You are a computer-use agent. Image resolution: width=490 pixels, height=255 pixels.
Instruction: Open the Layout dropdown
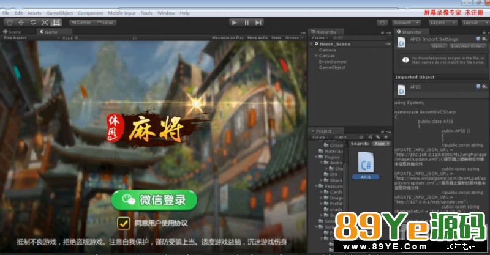pyautogui.click(x=475, y=23)
